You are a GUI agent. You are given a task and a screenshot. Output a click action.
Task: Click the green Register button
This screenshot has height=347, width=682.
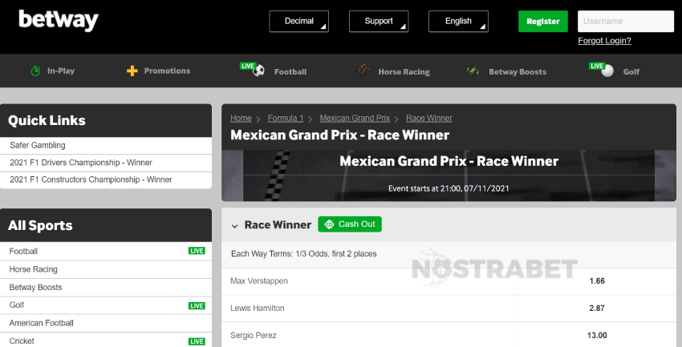(x=543, y=22)
